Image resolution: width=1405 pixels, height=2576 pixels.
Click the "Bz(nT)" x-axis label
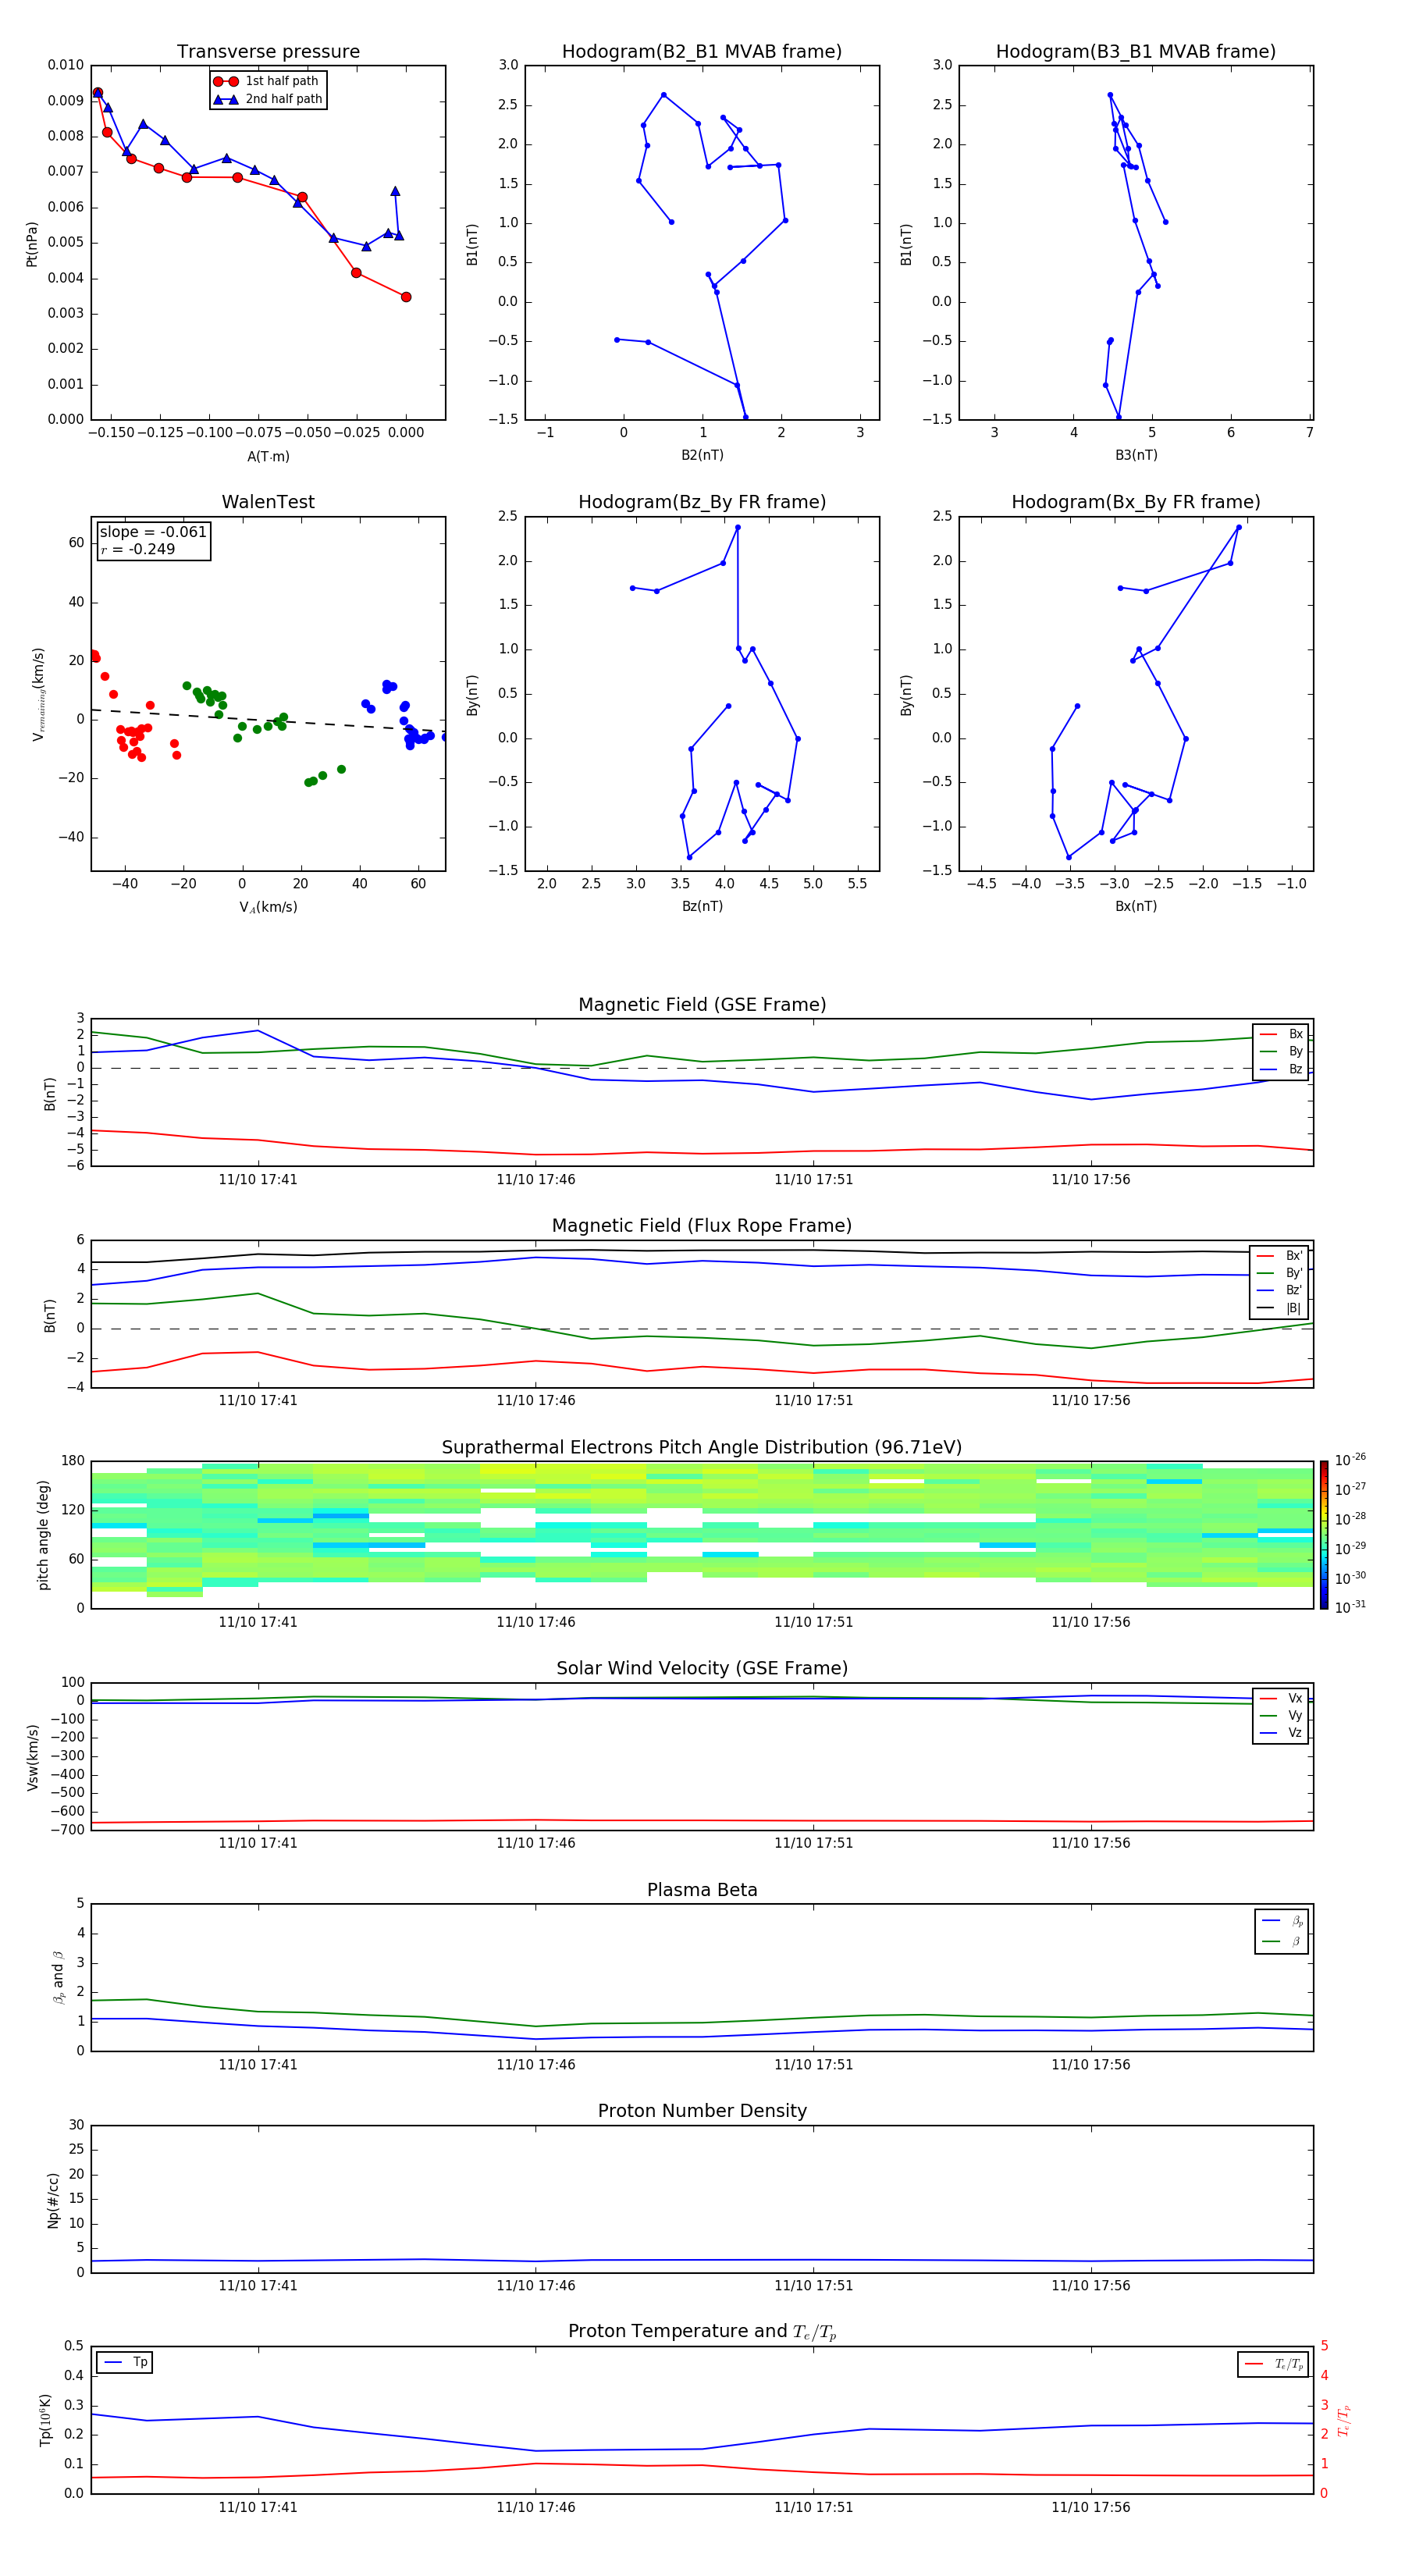(x=702, y=906)
